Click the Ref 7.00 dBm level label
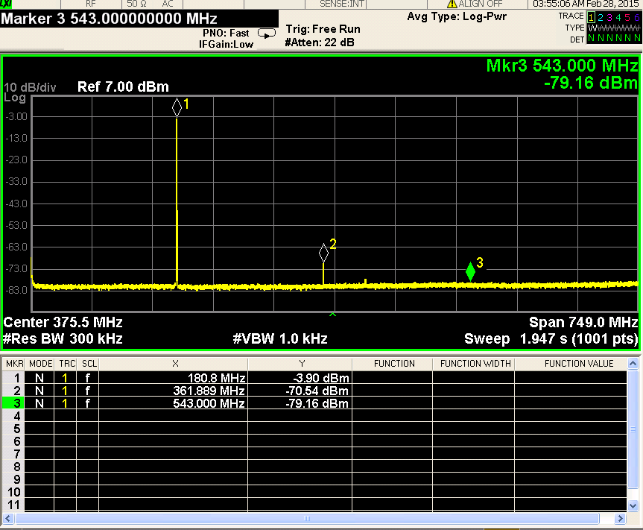643x530 pixels. click(x=123, y=86)
